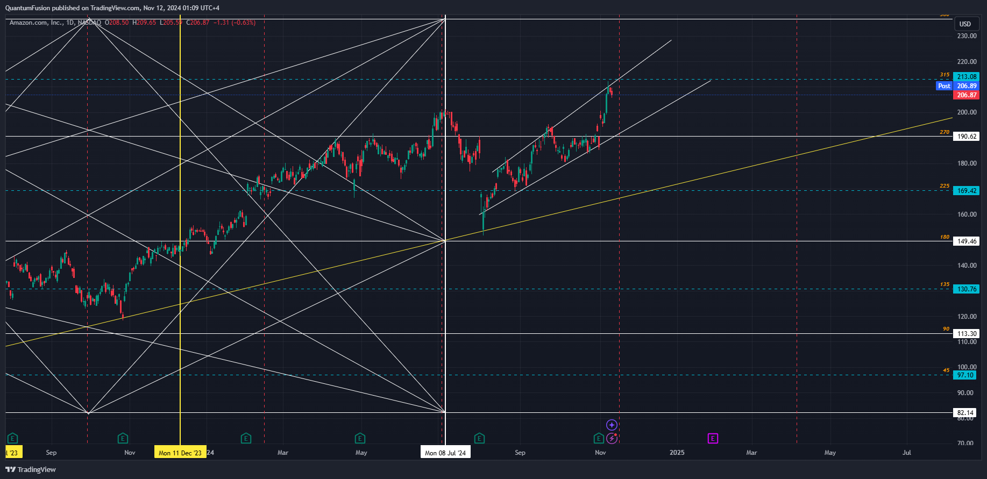
Task: Open the earnings marker before Nov 2023
Action: [123, 439]
